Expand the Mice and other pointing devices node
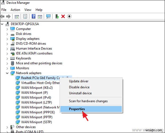The height and width of the screenshot is (133, 165). tap(7, 63)
